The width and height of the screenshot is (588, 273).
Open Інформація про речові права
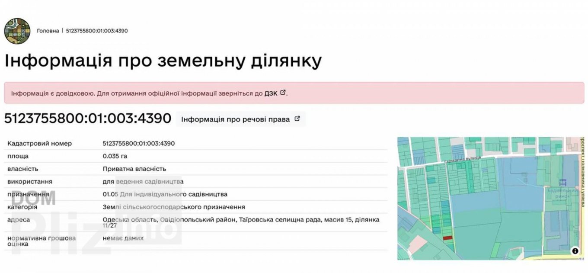point(235,119)
